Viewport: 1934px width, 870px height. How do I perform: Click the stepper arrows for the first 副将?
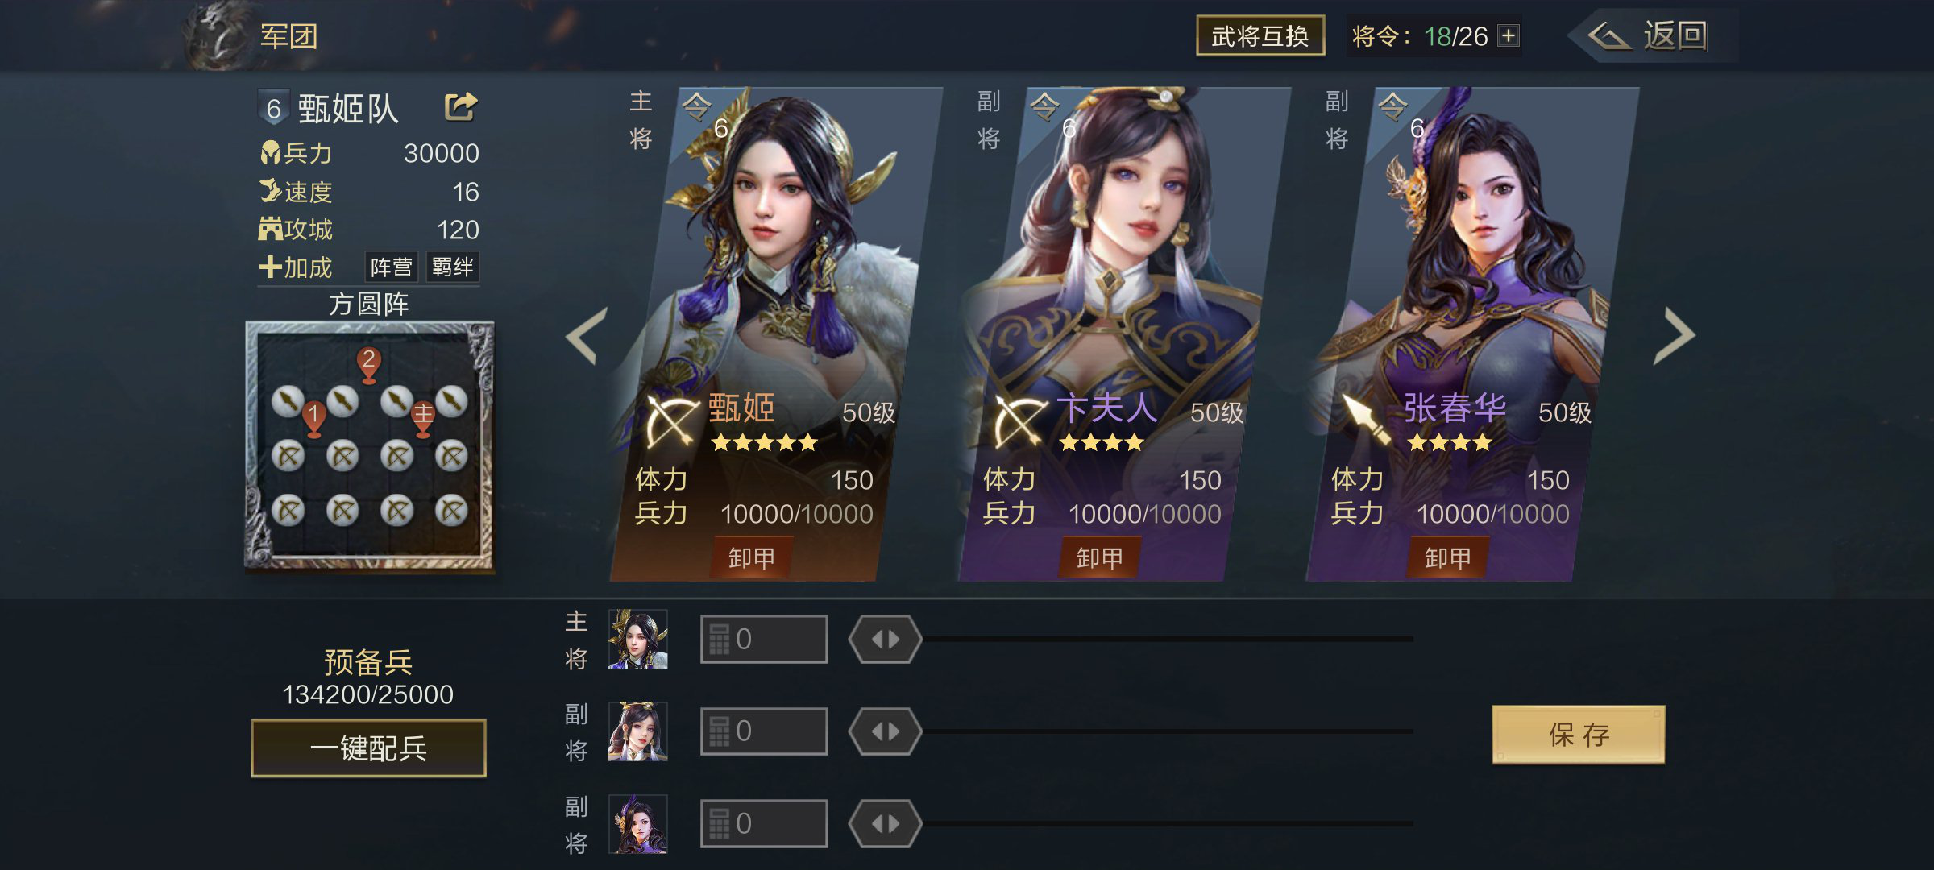(x=885, y=731)
